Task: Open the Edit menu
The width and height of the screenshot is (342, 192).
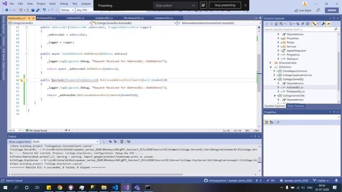Action: [x=20, y=4]
